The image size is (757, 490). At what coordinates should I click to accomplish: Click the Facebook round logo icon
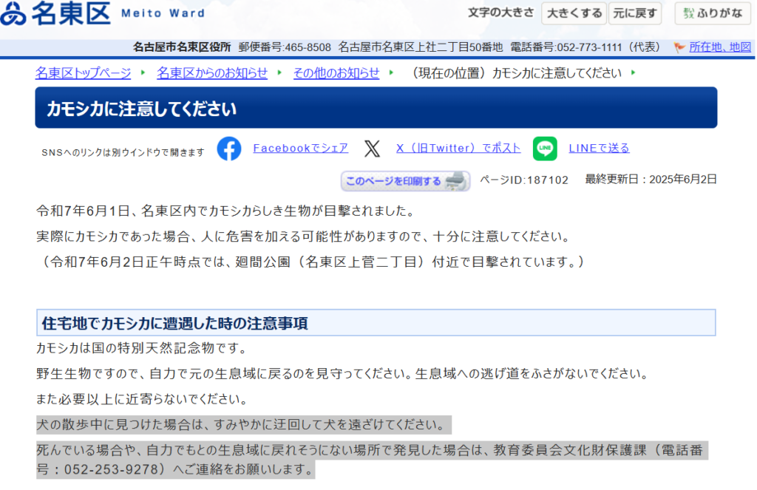pos(229,149)
